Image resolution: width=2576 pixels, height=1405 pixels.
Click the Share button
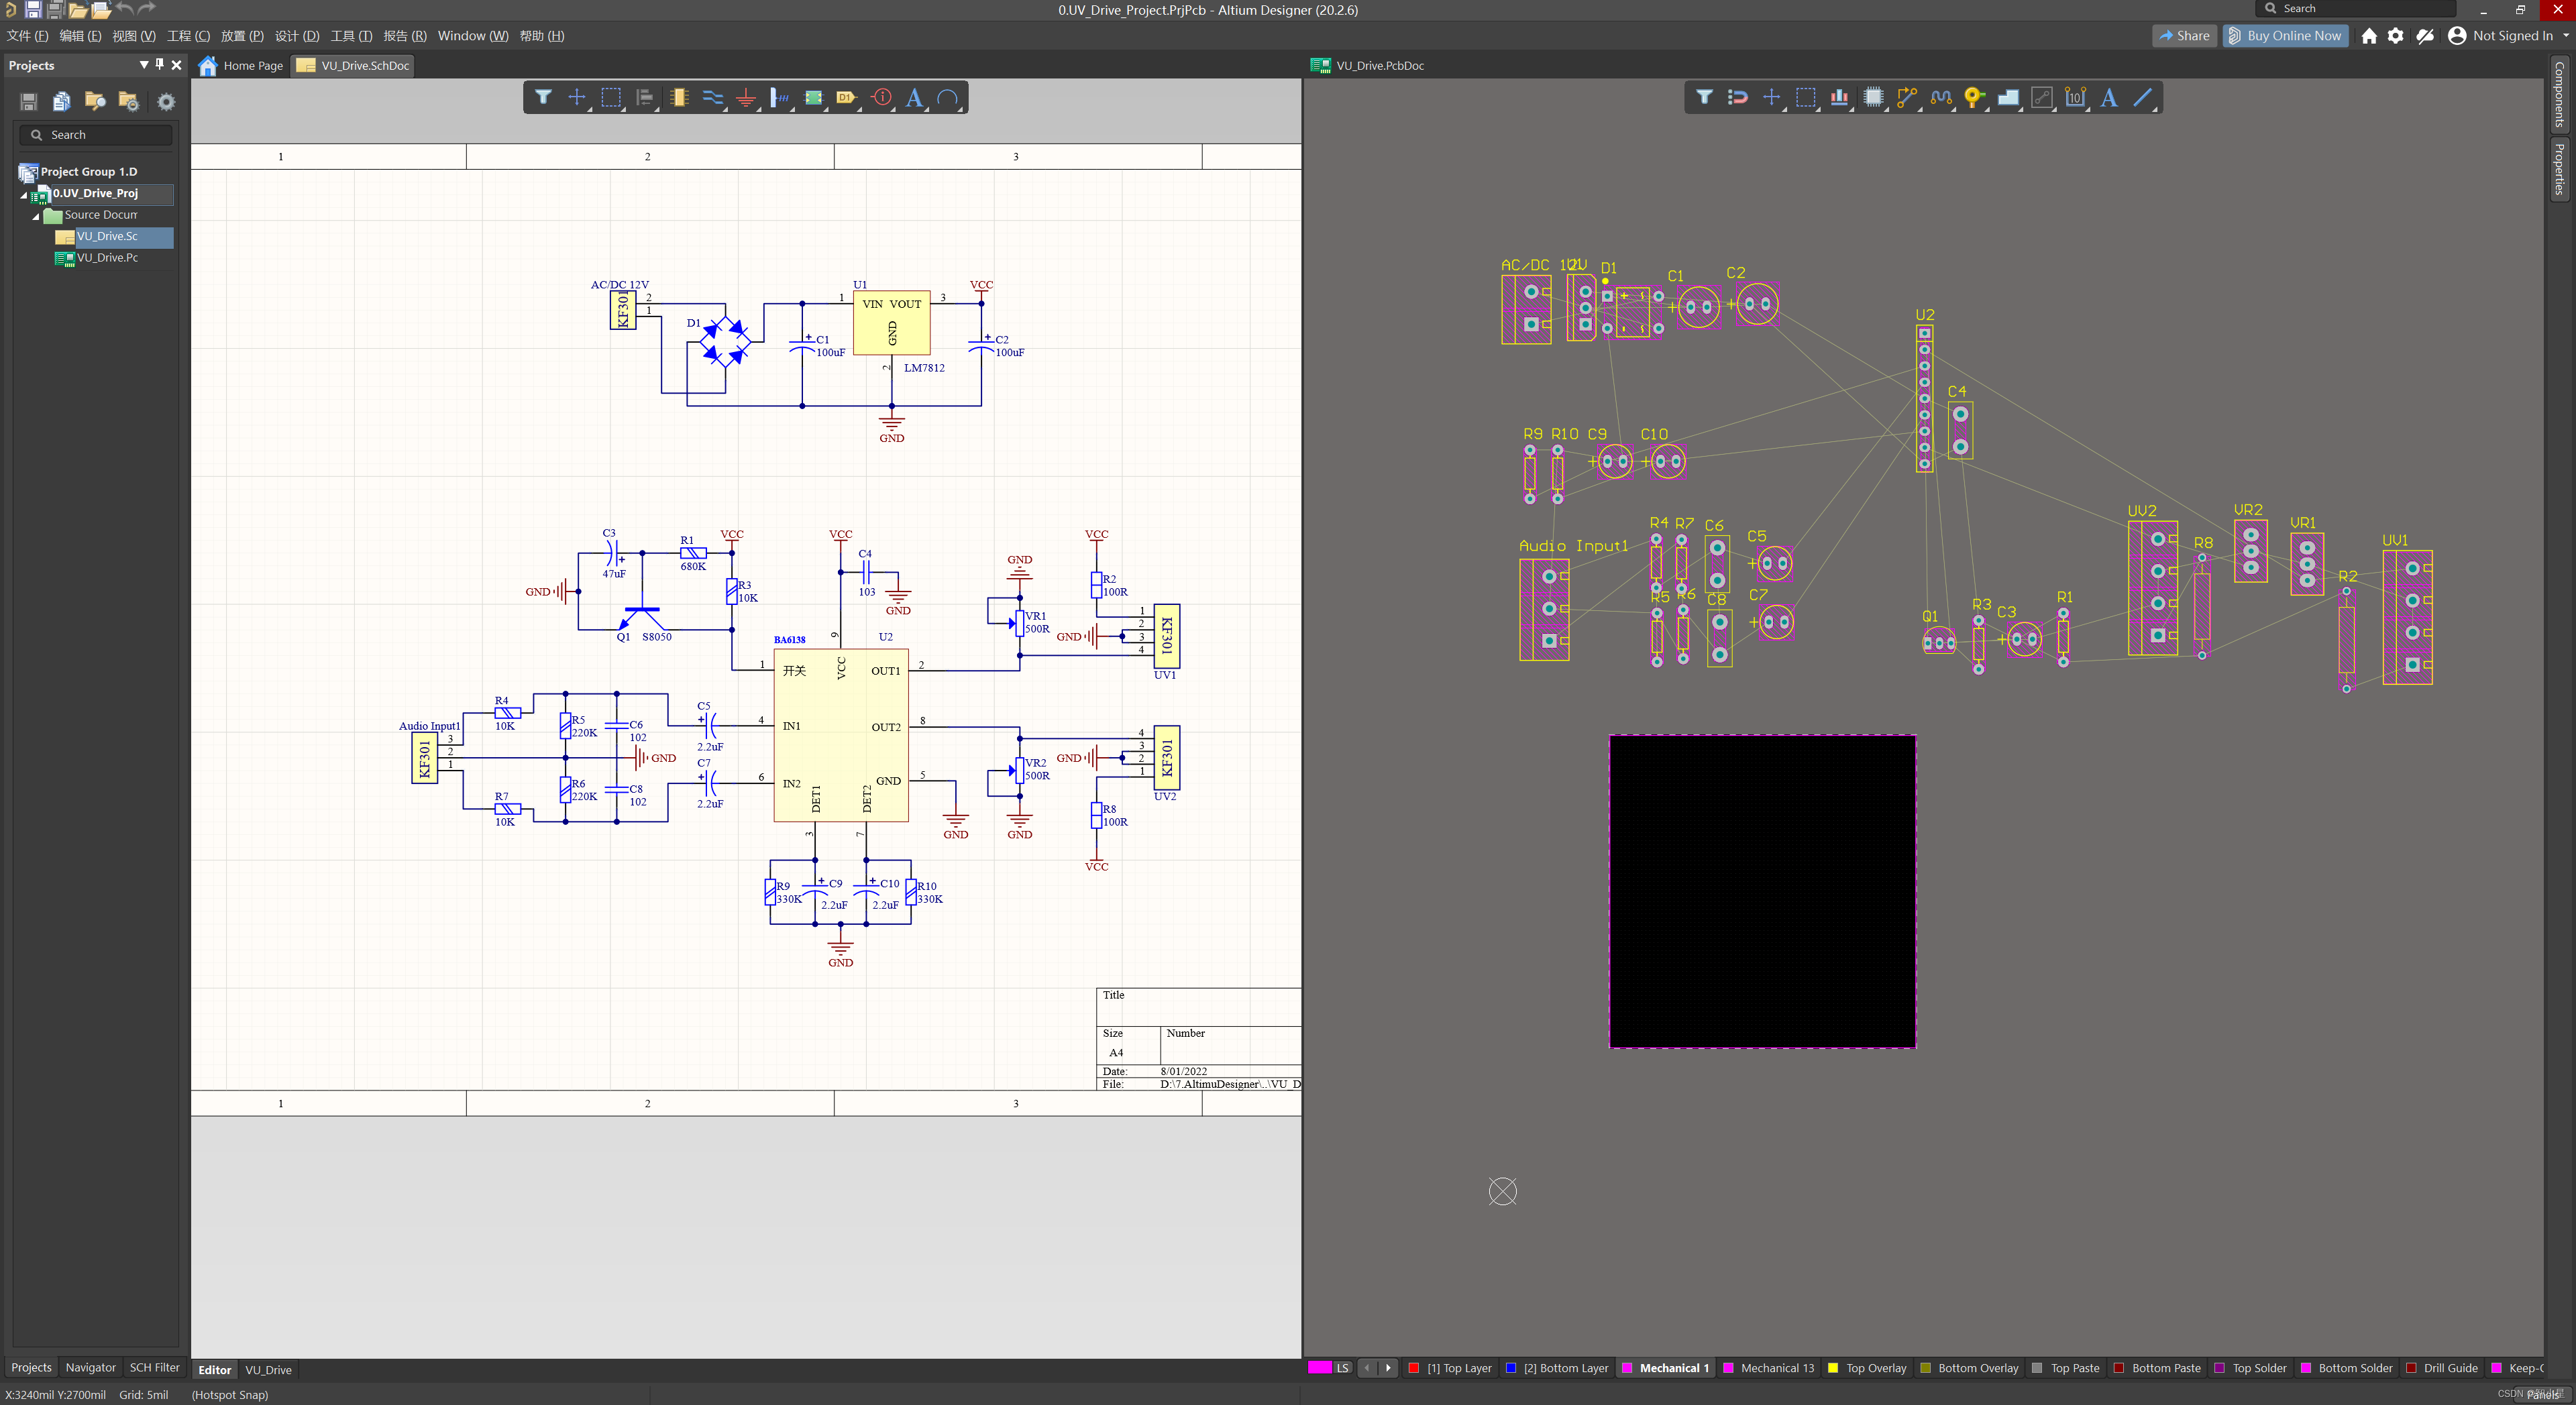[x=2184, y=36]
